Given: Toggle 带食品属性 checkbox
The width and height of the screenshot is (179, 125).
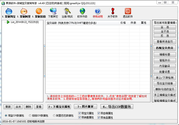Looking at the screenshot, I should click(x=99, y=117).
